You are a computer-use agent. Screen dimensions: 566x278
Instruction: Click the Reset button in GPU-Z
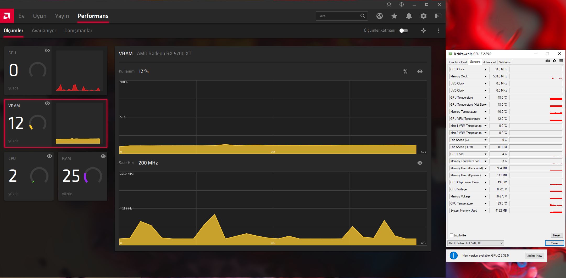(557, 235)
